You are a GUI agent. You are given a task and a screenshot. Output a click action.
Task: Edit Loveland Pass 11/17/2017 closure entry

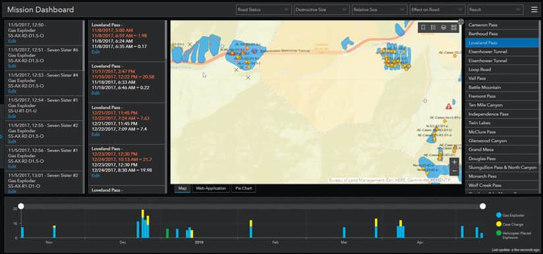pyautogui.click(x=96, y=93)
